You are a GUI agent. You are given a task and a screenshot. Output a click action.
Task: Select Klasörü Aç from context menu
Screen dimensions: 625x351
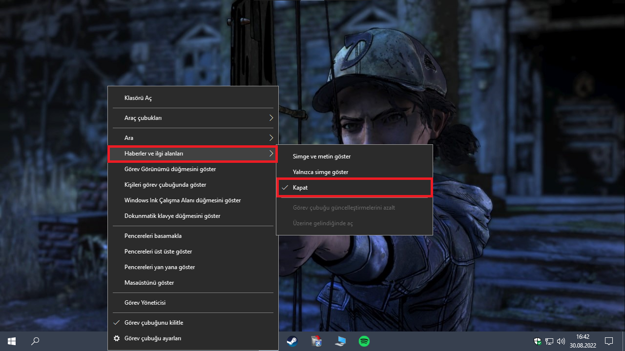193,98
